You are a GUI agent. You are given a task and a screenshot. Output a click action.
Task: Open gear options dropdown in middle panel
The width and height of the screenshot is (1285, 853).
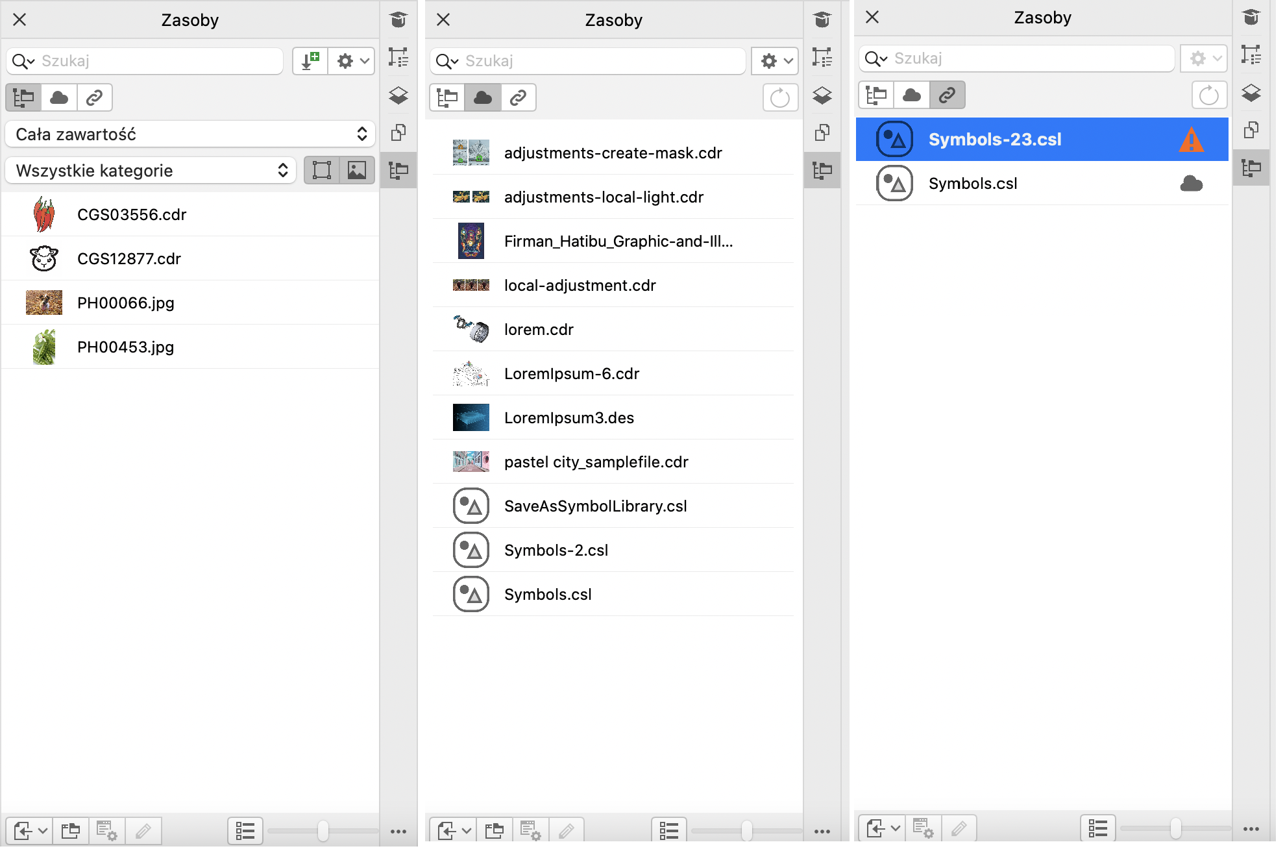tap(775, 61)
